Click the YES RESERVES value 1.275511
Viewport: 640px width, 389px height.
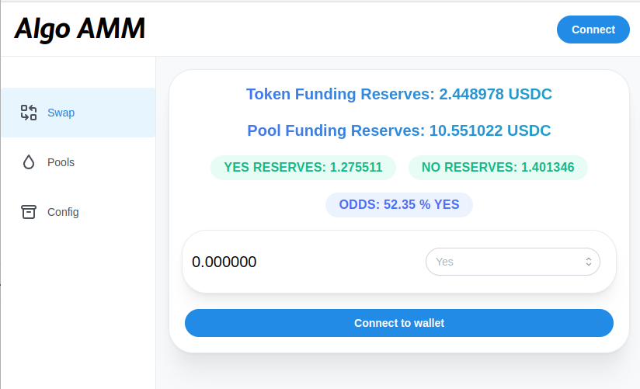(x=356, y=168)
